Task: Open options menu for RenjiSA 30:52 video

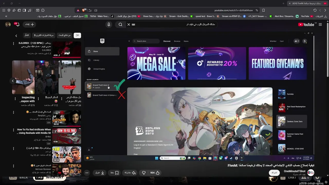Action: point(13,113)
